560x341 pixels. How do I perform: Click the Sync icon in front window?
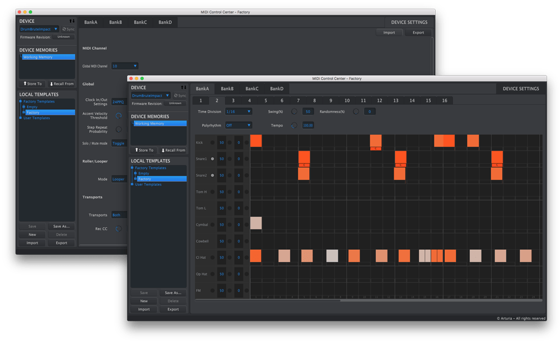176,96
